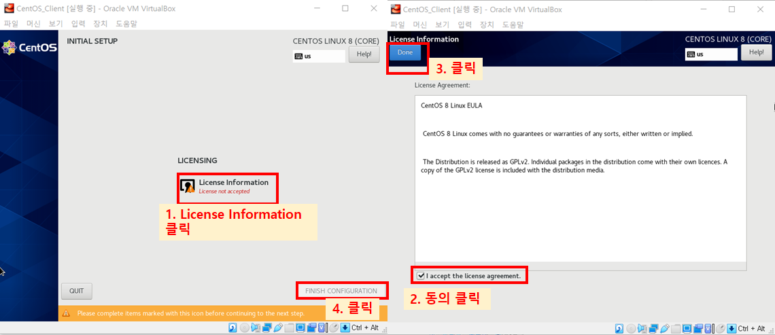Click 'us' keyboard layout field on License Information screen
Screen dimensions: 775x335
[x=710, y=54]
